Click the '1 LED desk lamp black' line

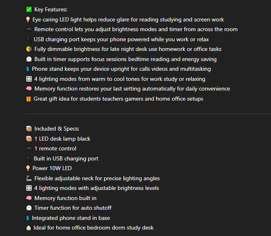[62, 139]
